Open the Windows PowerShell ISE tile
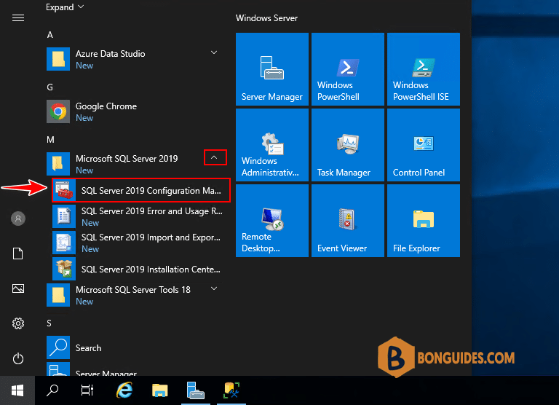Screen dimensions: 559x405 click(424, 69)
